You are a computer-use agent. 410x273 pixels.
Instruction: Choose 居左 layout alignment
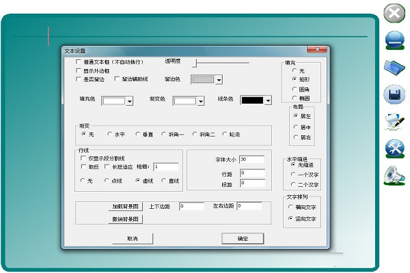pyautogui.click(x=296, y=116)
